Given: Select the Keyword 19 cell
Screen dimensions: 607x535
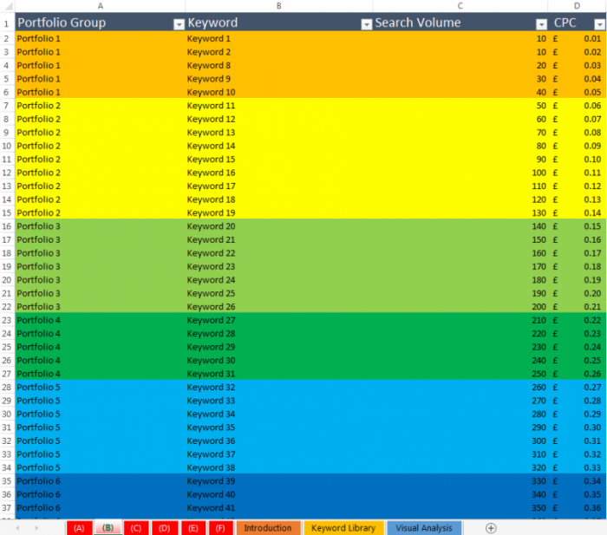Looking at the screenshot, I should [x=278, y=212].
